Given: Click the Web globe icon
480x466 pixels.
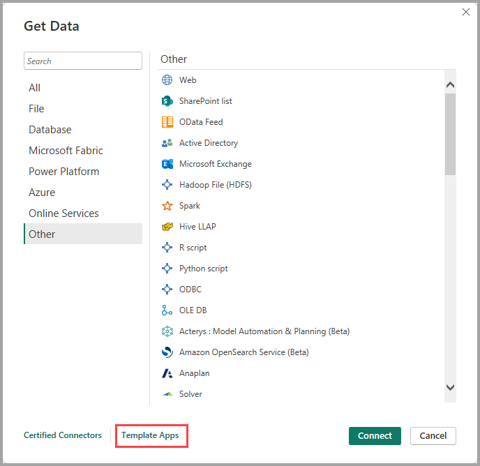Looking at the screenshot, I should tap(167, 80).
